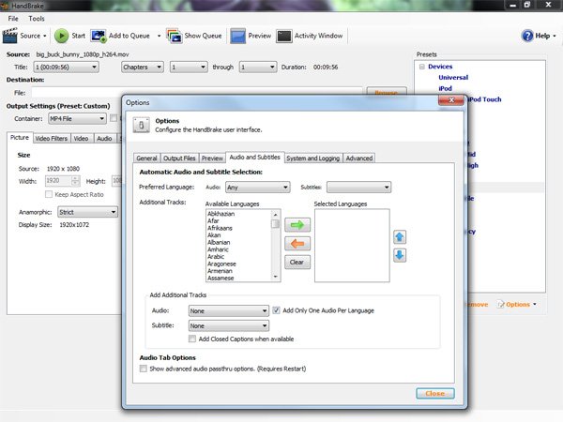This screenshot has height=422, width=563.
Task: Click the Clear languages button
Action: 297,263
